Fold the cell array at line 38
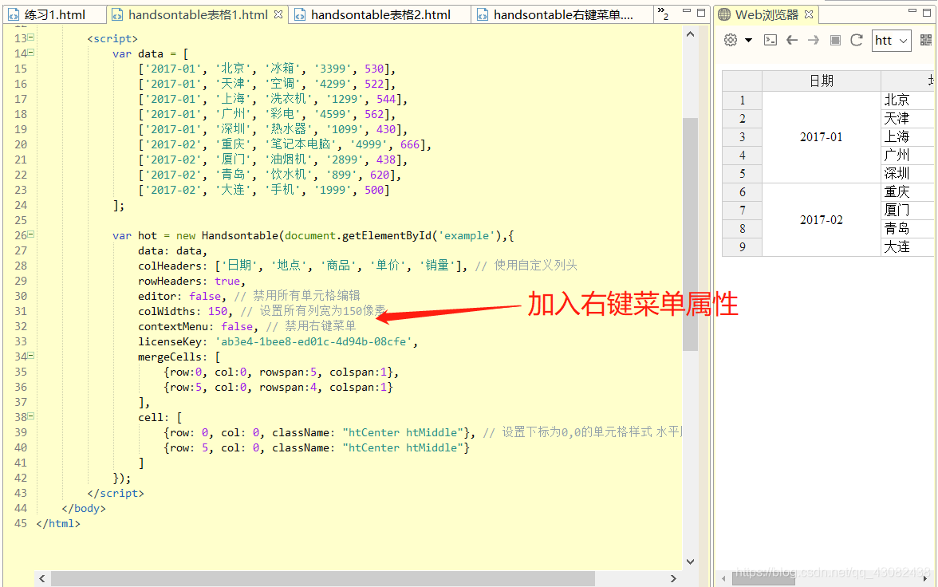938x587 pixels. coord(31,416)
